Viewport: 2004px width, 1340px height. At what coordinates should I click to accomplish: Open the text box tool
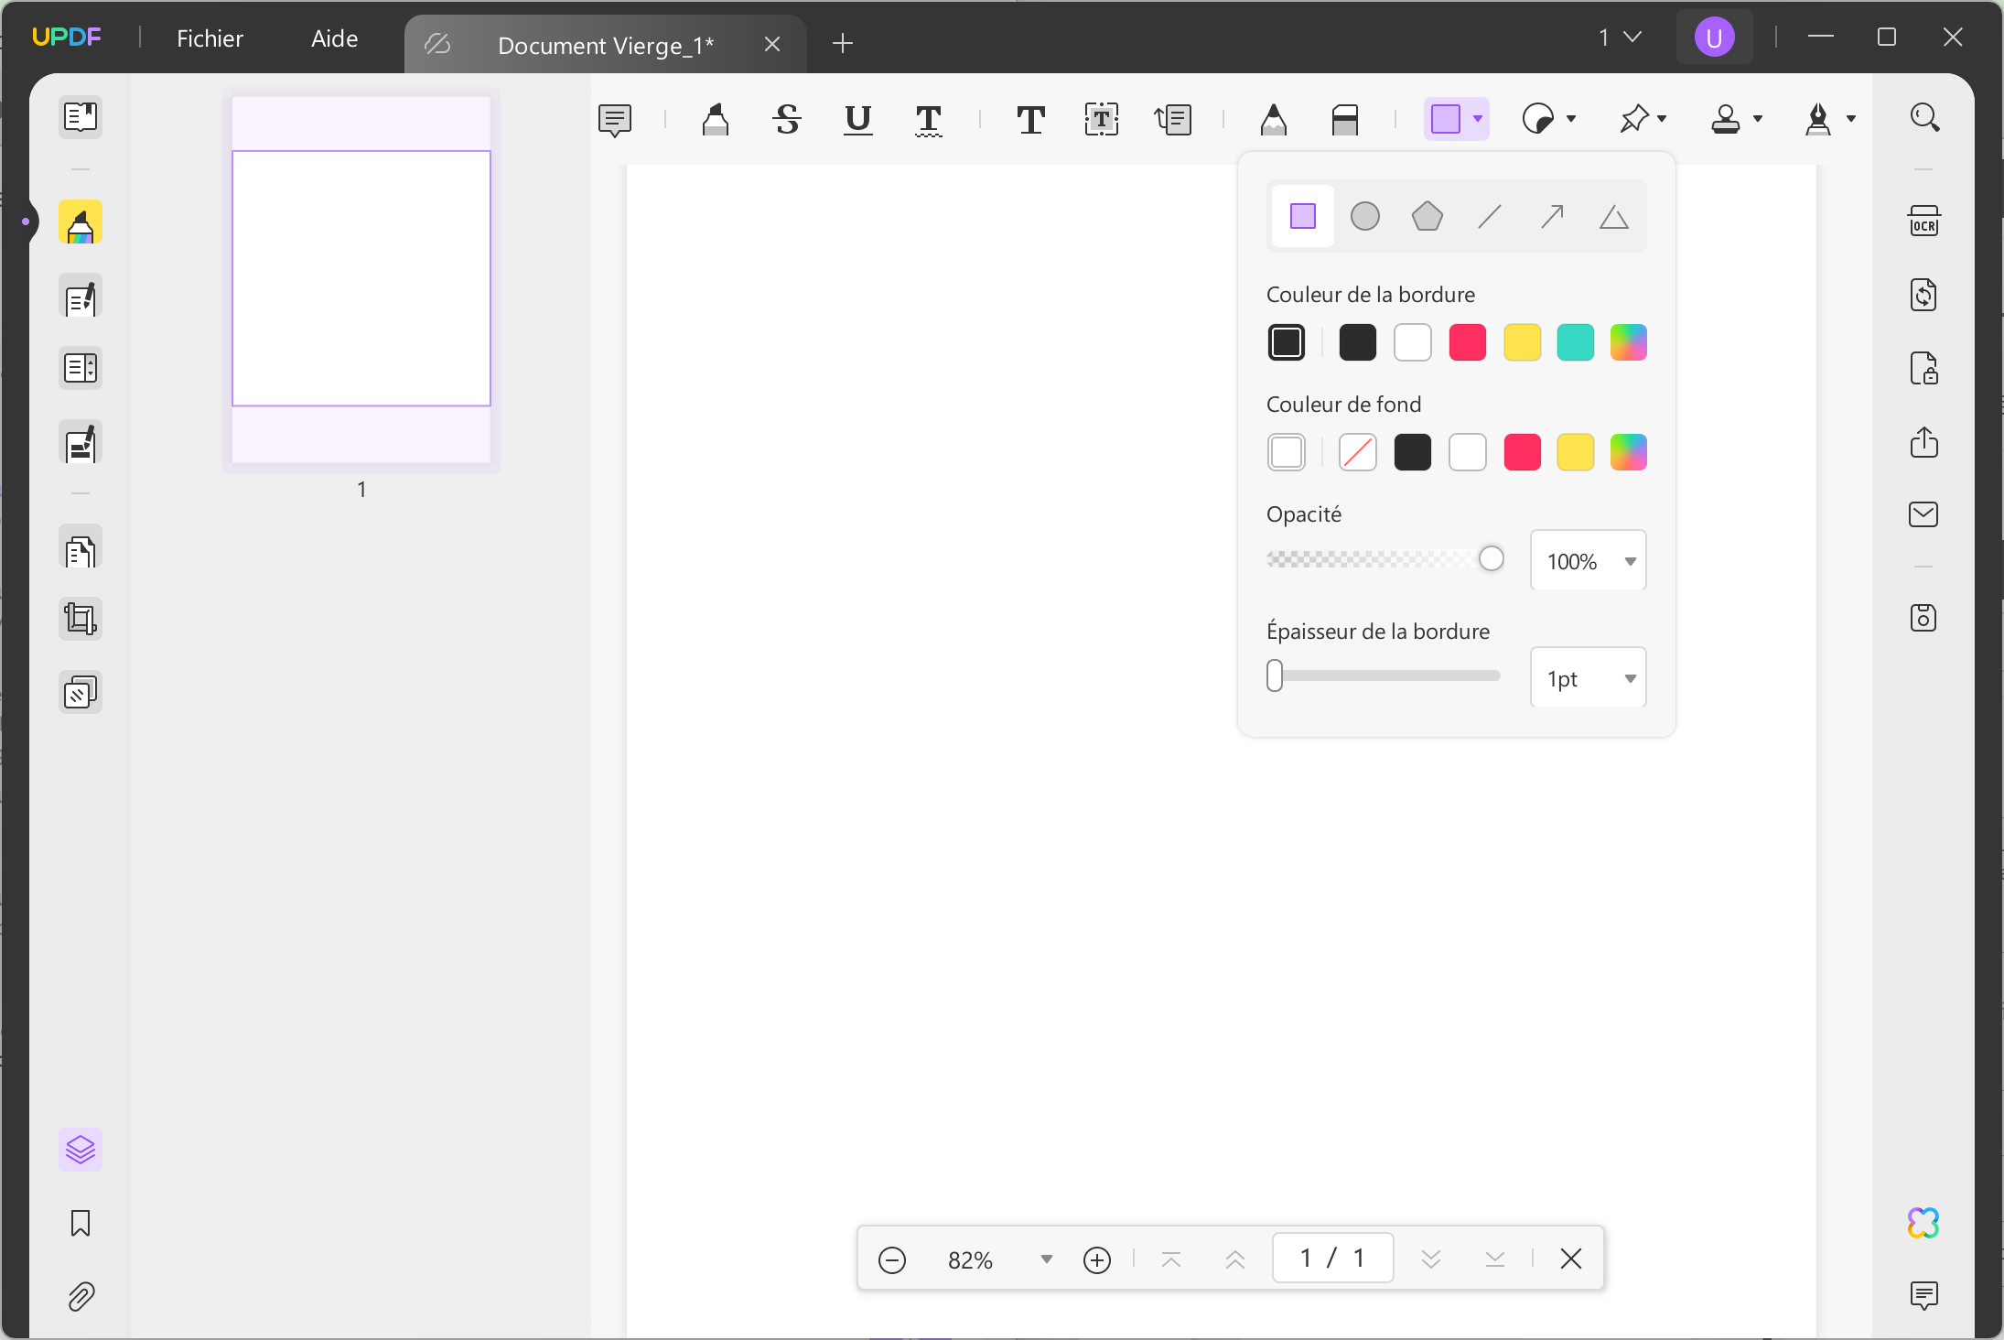(1101, 120)
